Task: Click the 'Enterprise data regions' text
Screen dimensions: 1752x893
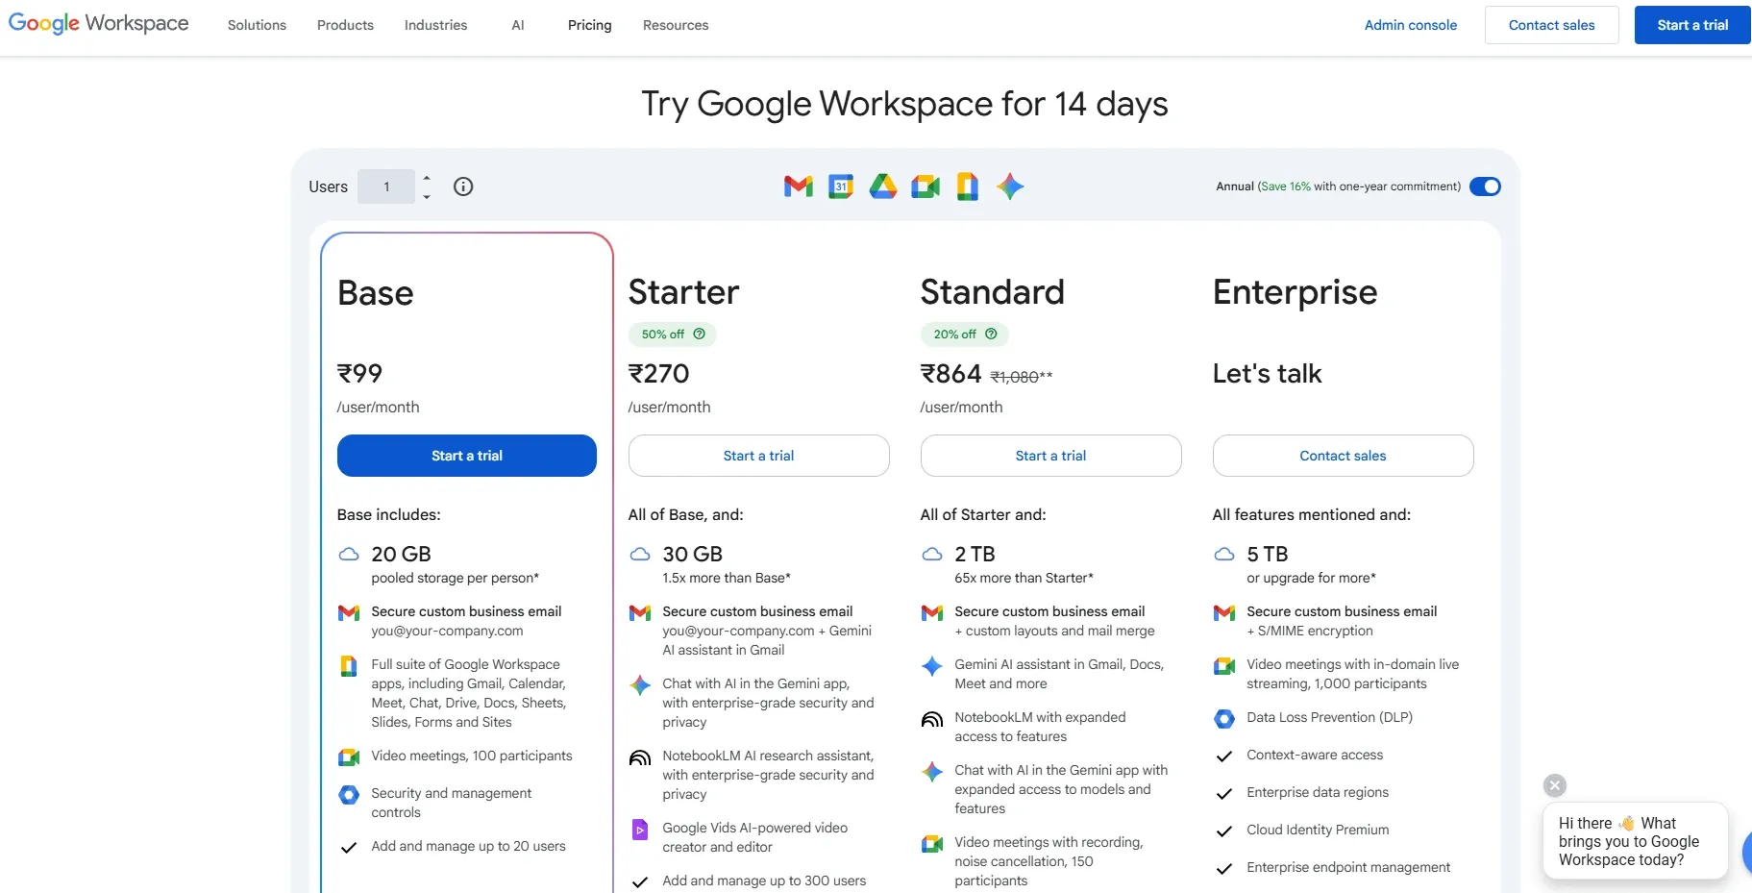Action: point(1318,793)
